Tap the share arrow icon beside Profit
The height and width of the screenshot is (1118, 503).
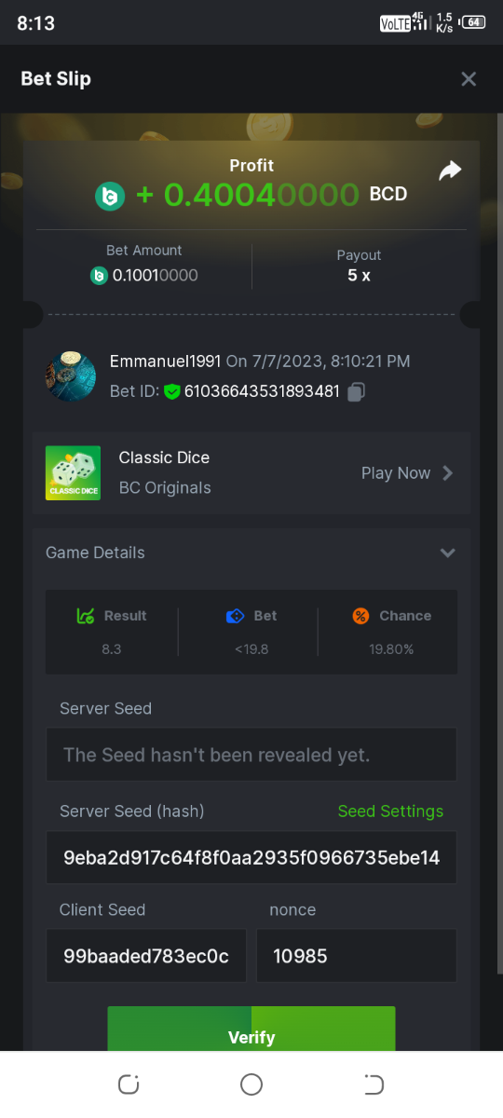[450, 171]
